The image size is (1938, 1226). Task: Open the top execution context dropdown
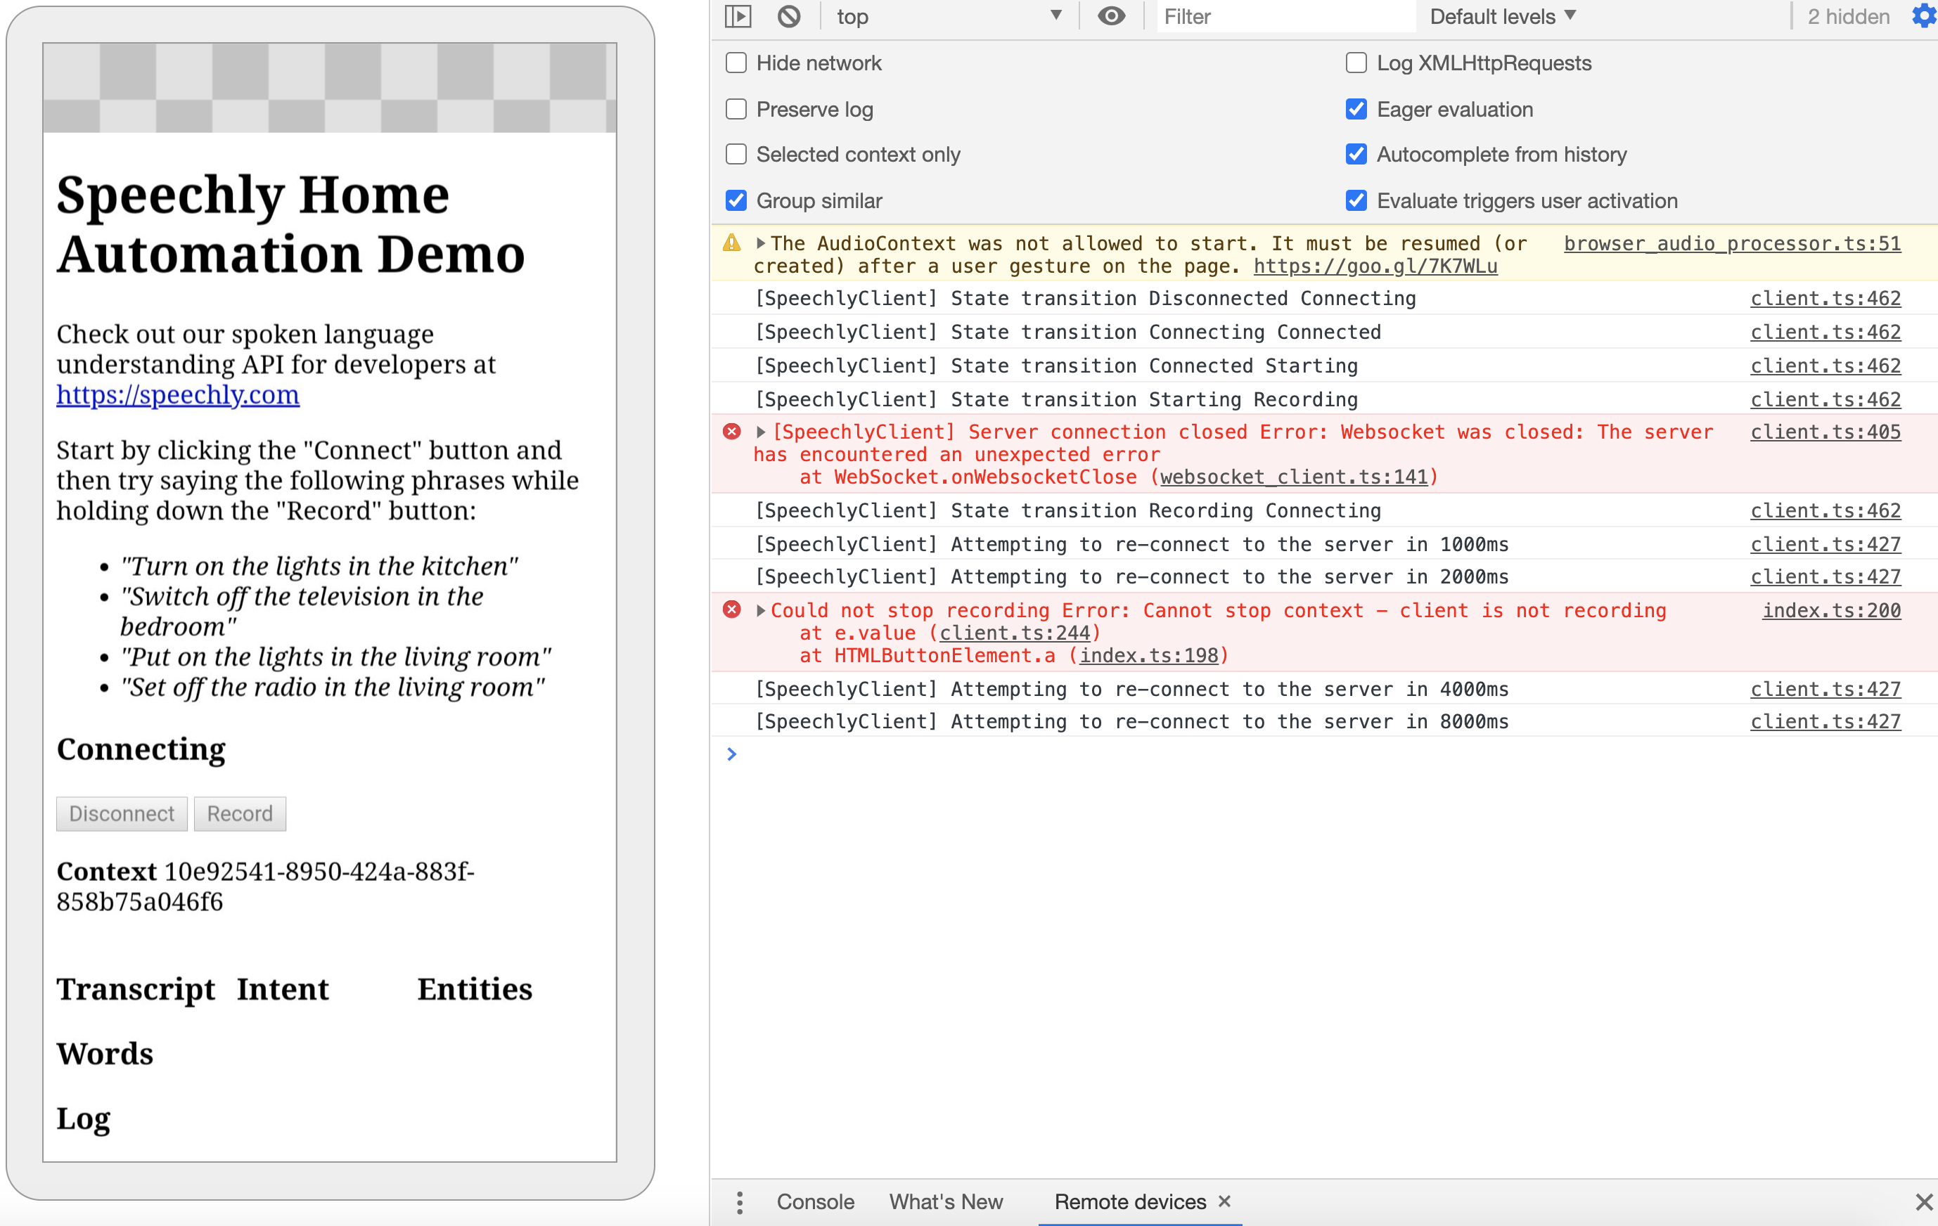point(950,16)
